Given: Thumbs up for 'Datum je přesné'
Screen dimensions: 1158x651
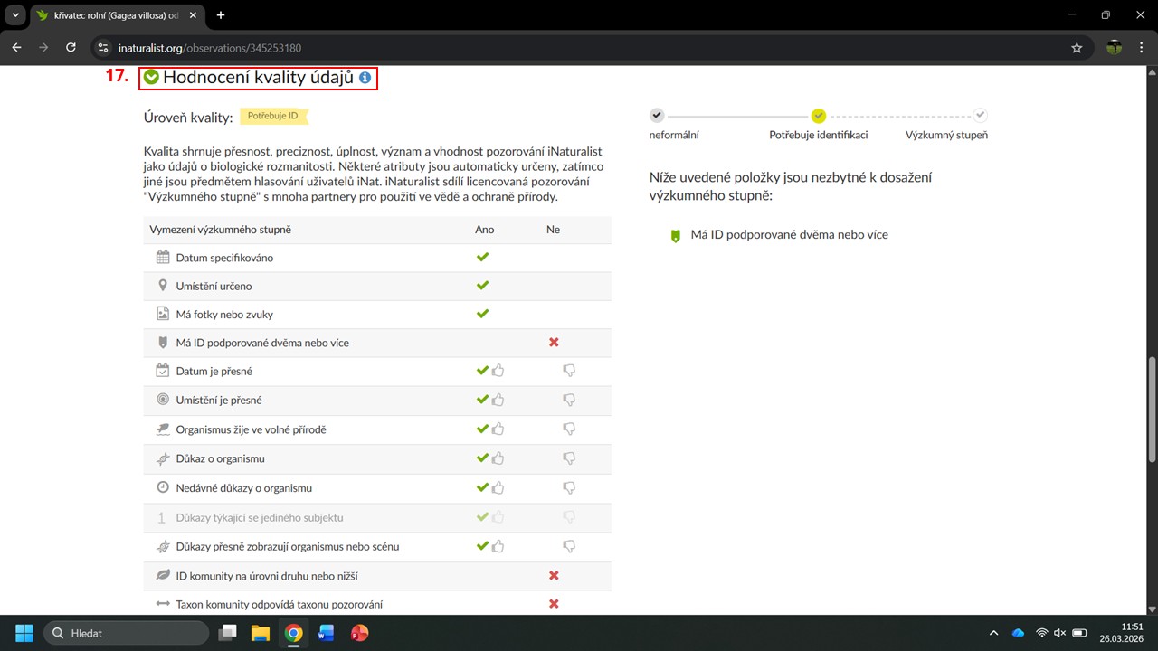Looking at the screenshot, I should [x=498, y=371].
